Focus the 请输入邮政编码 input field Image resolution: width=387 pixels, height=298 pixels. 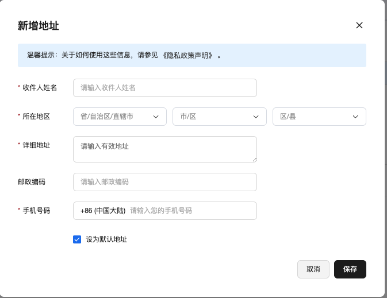click(x=165, y=182)
